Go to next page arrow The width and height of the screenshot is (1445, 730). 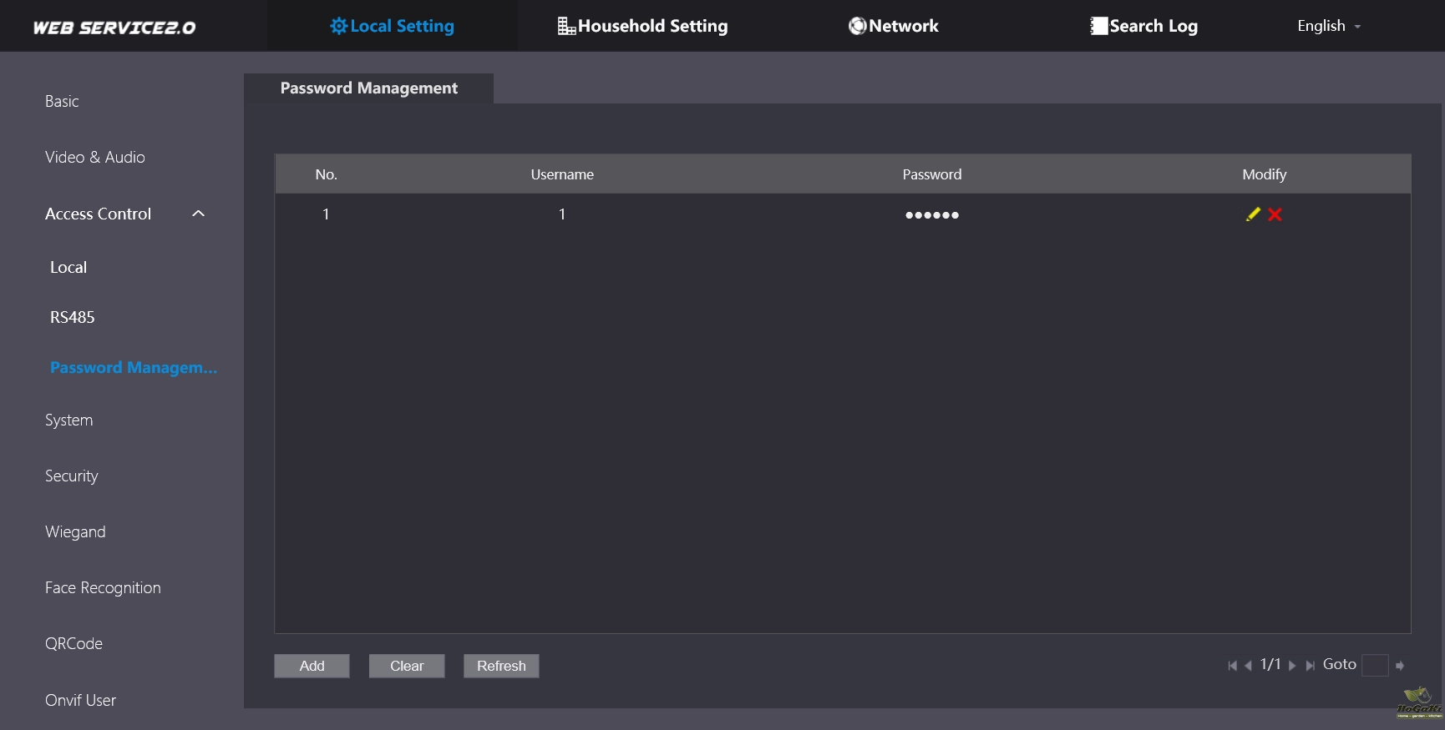click(1292, 666)
